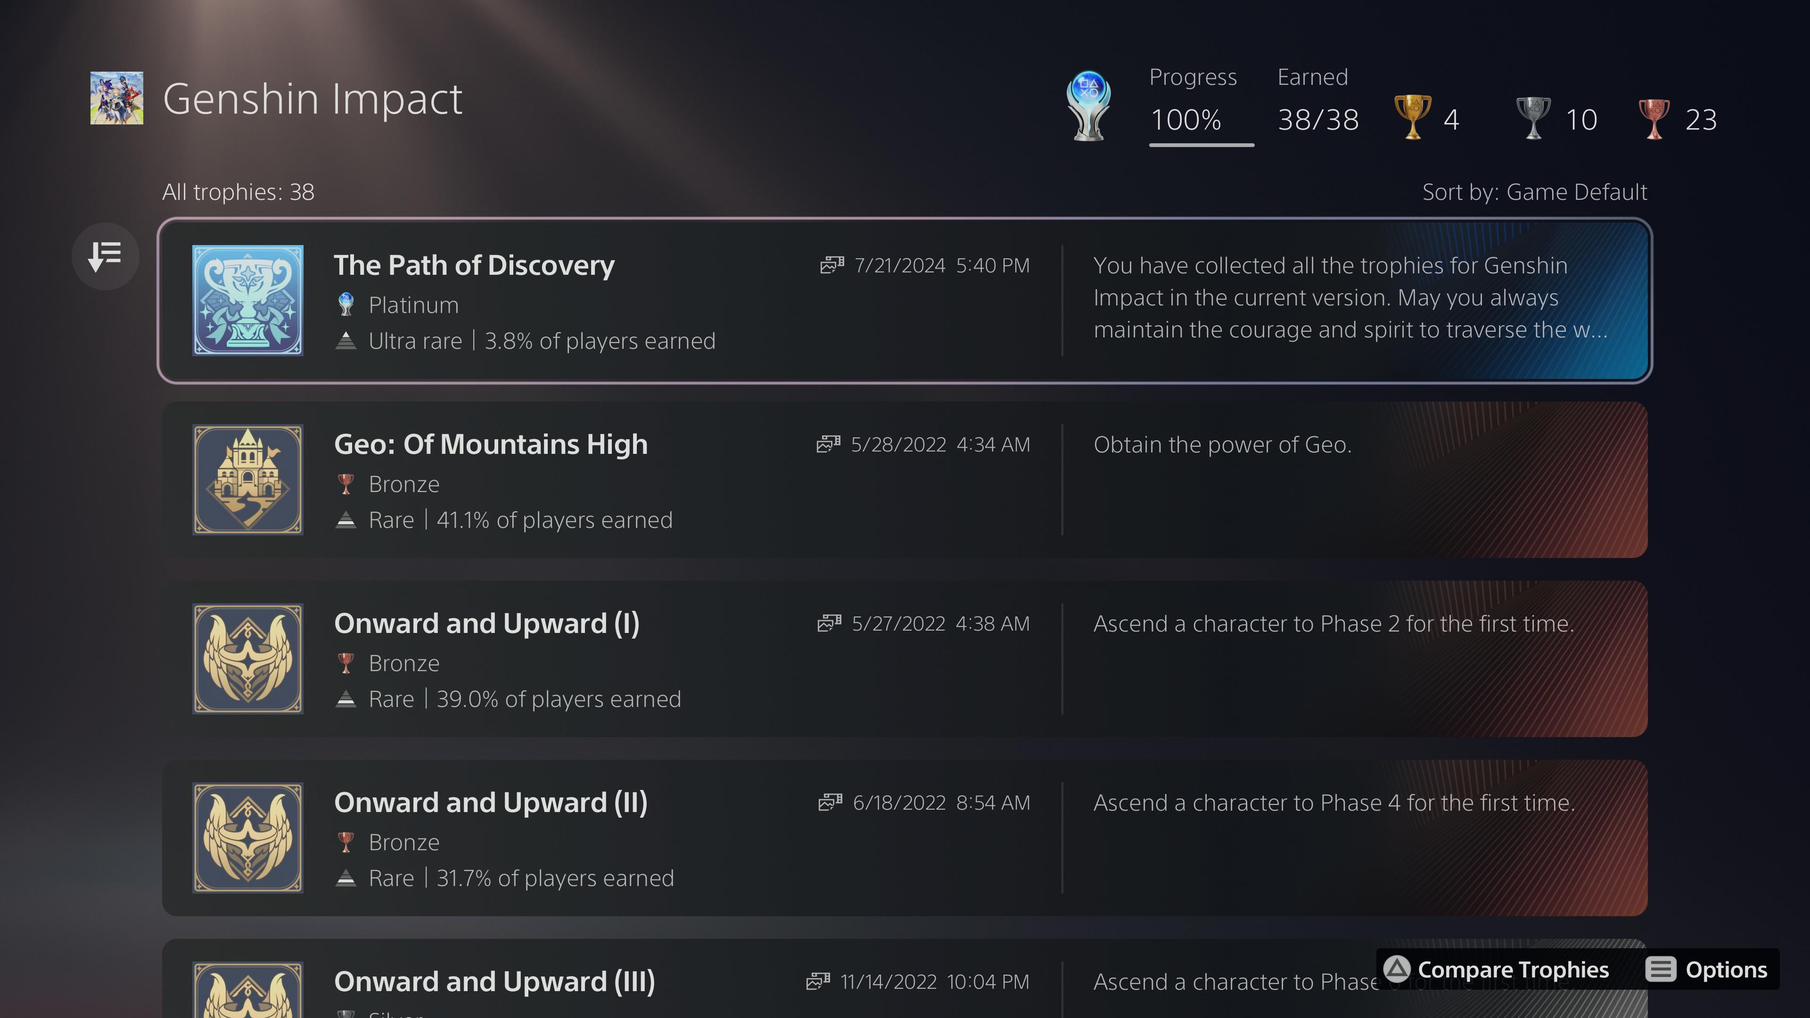Viewport: 1810px width, 1018px height.
Task: Open the sort and filter icon beside trophy list
Action: tap(106, 256)
